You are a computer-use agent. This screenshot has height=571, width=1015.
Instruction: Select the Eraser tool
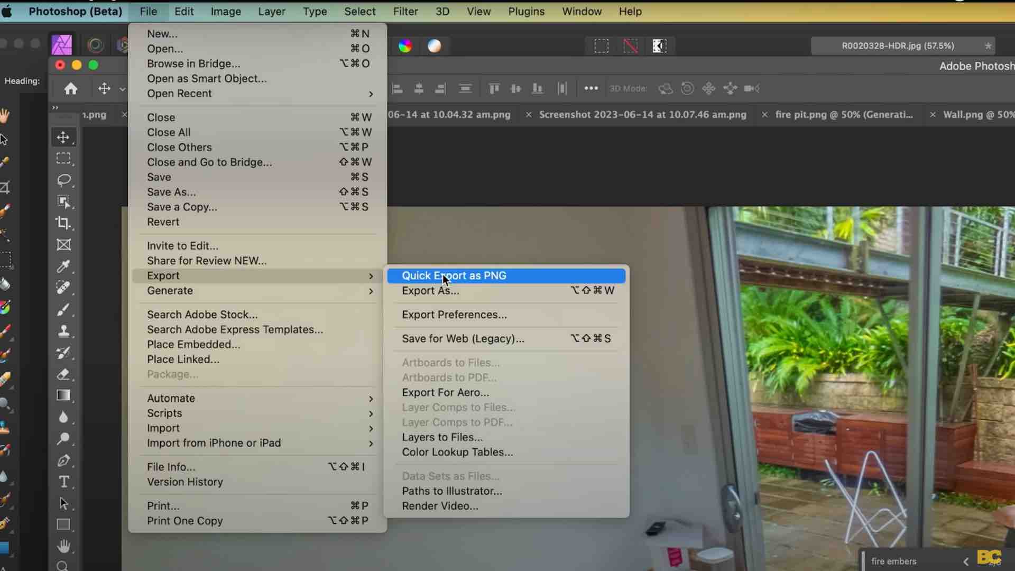pyautogui.click(x=63, y=375)
